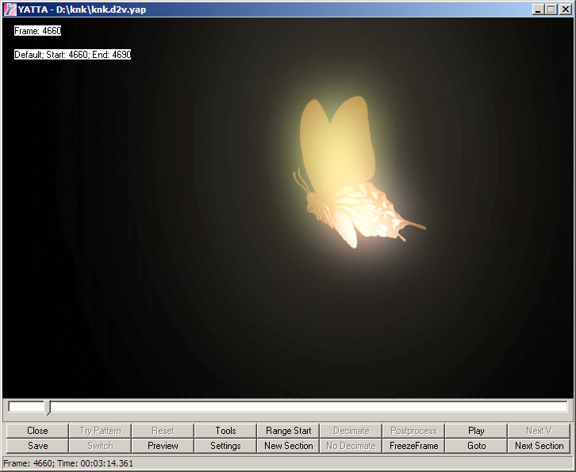Click the 'Frame: 4660' overlay text

(x=37, y=30)
